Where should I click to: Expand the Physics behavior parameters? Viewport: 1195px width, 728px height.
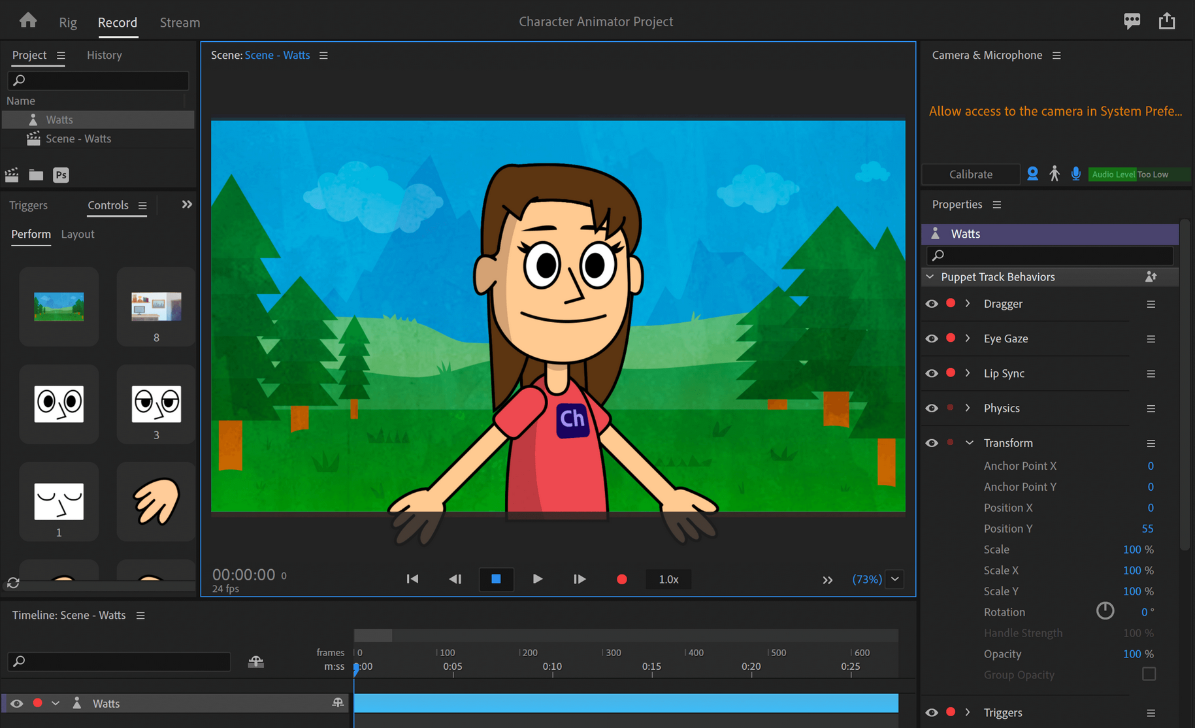968,408
